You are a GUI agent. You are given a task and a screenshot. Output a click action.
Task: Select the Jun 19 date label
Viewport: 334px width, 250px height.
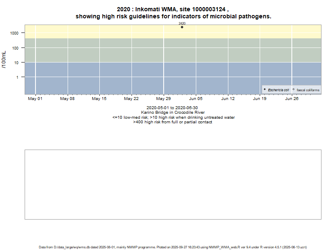point(260,99)
